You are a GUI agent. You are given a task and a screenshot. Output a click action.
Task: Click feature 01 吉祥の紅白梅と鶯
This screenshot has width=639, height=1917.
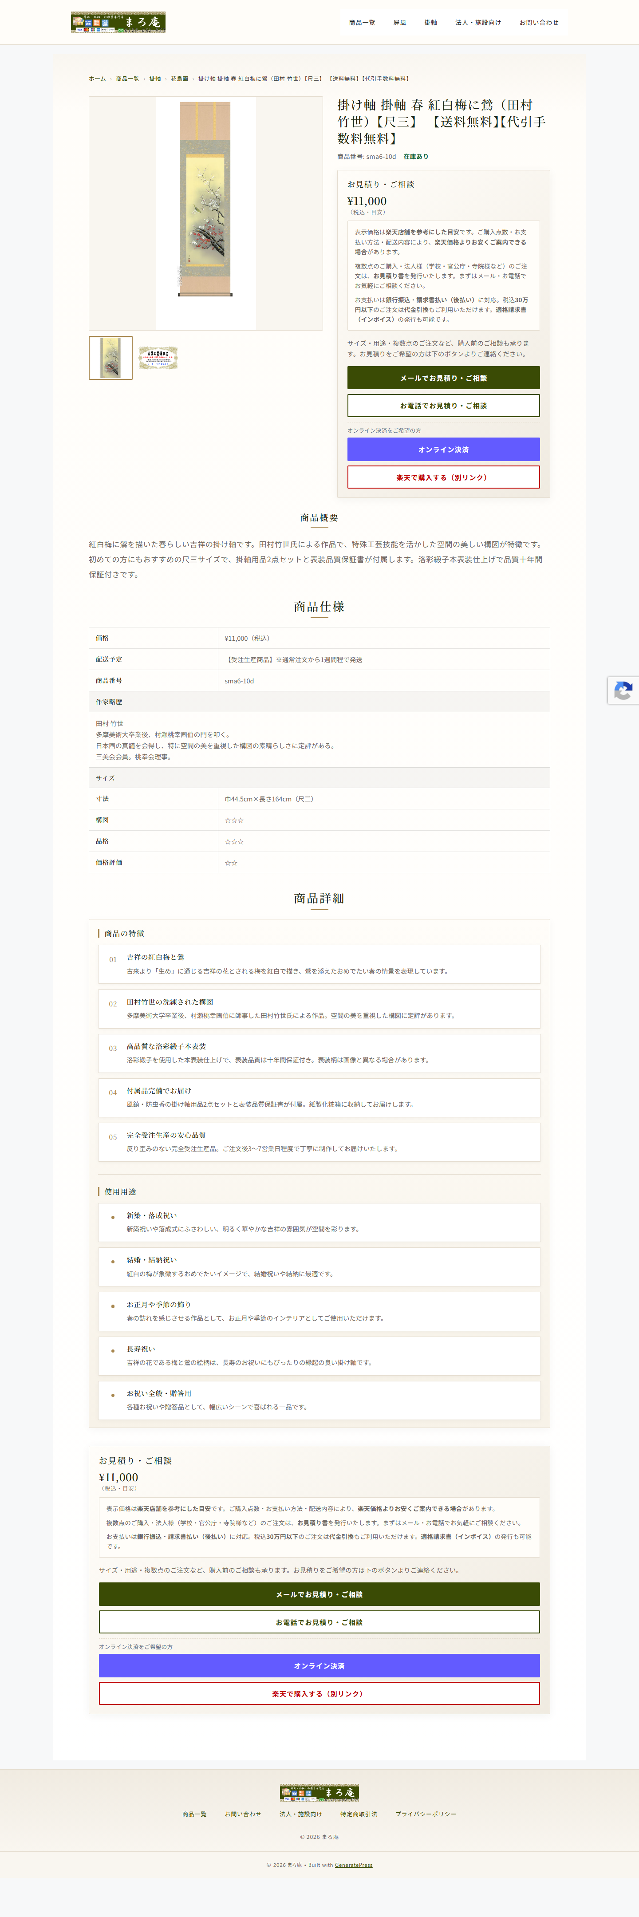(319, 964)
